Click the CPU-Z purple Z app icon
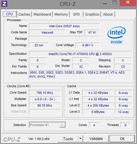Image resolution: width=137 pixels, height=144 pixels. tap(4, 4)
